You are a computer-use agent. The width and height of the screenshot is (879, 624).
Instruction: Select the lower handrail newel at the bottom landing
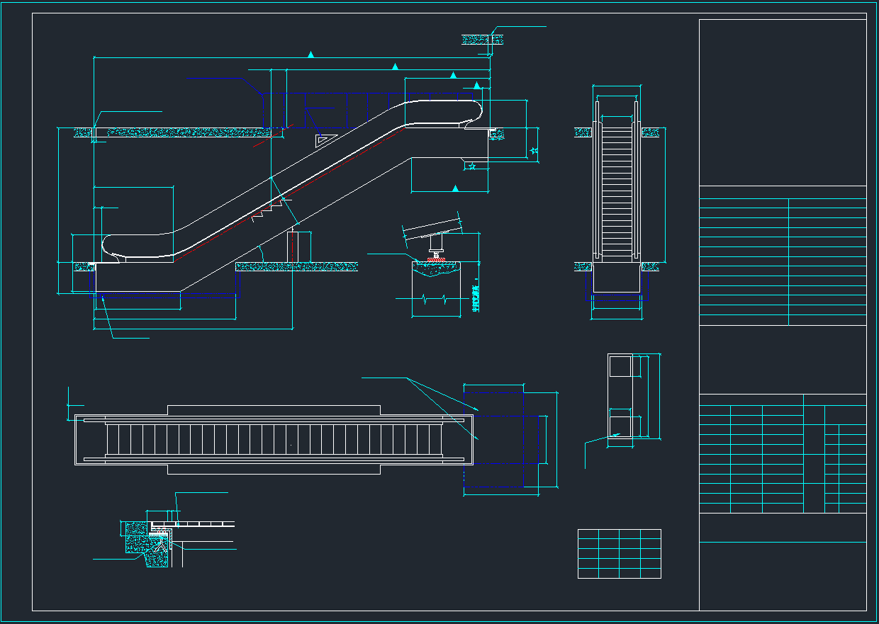click(x=108, y=245)
